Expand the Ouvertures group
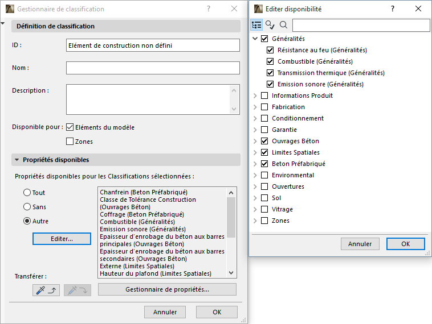Screen dimensions: 432x324 [x=255, y=186]
